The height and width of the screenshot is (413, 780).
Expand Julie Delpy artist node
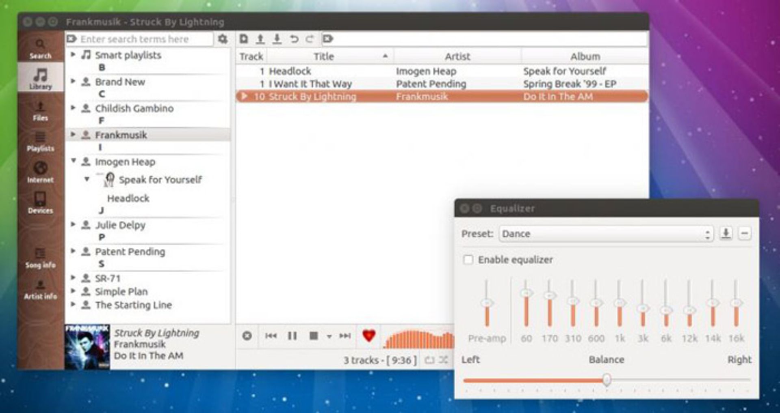73,224
